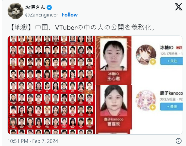Image resolution: width=186 pixels, height=146 pixels.
Task: Click the X logo icon
Action: (179, 7)
